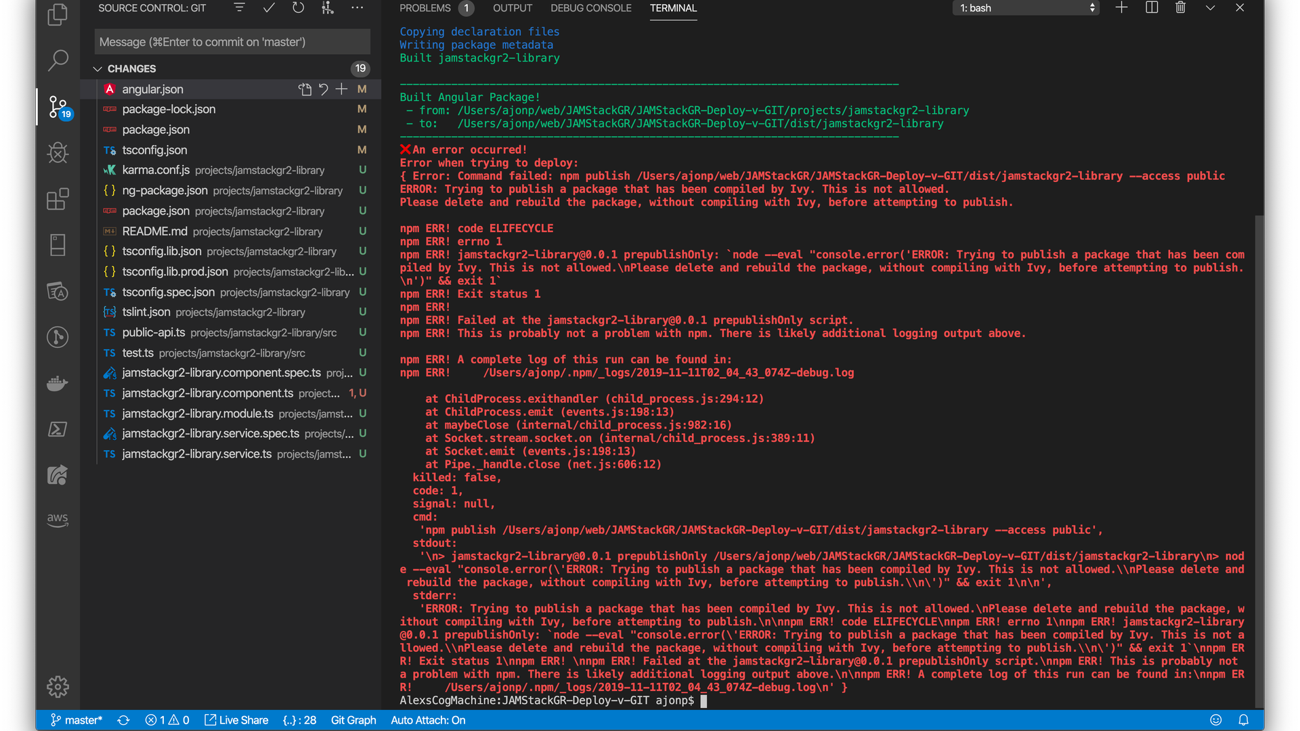Open the Explorer view in the activity bar
This screenshot has width=1300, height=731.
[58, 15]
